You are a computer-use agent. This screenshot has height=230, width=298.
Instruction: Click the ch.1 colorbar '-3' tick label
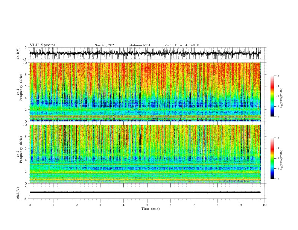(278, 76)
